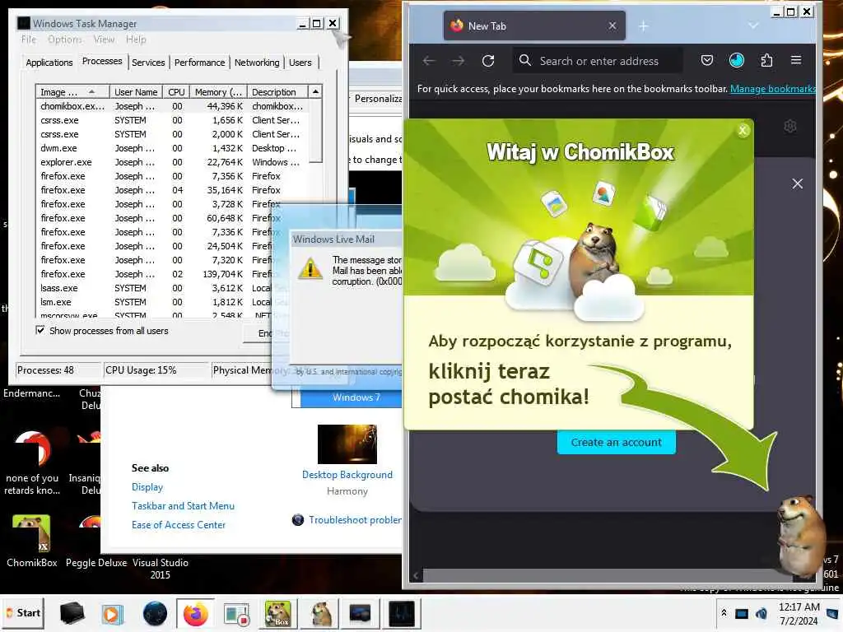Image resolution: width=843 pixels, height=632 pixels.
Task: Open Task Manager View menu
Action: click(x=104, y=39)
